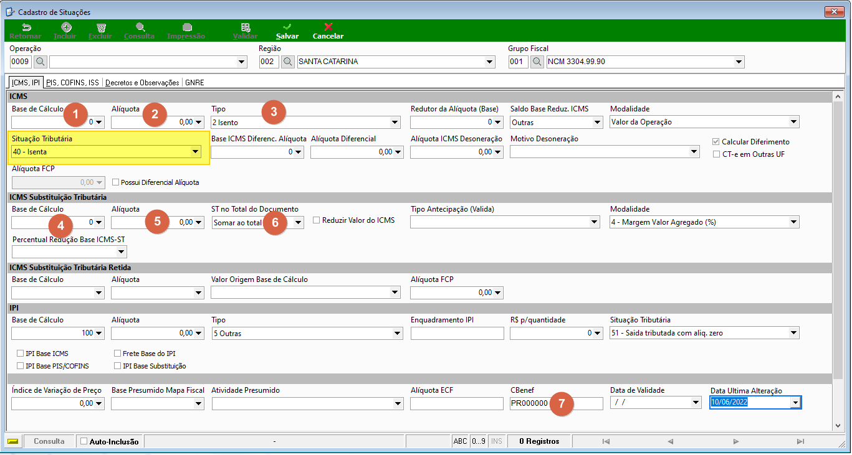Open the Atividade Presumido dropdown
Image resolution: width=852 pixels, height=455 pixels.
pyautogui.click(x=396, y=404)
